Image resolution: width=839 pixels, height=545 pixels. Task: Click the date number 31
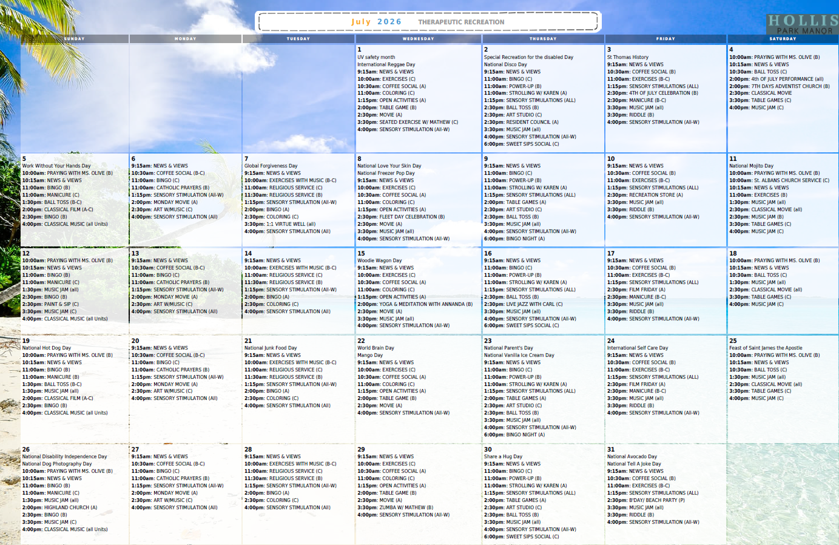[611, 450]
